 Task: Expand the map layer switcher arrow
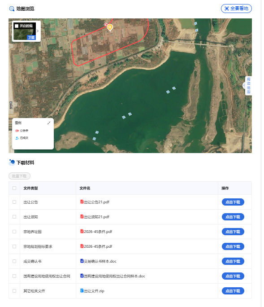(x=38, y=31)
